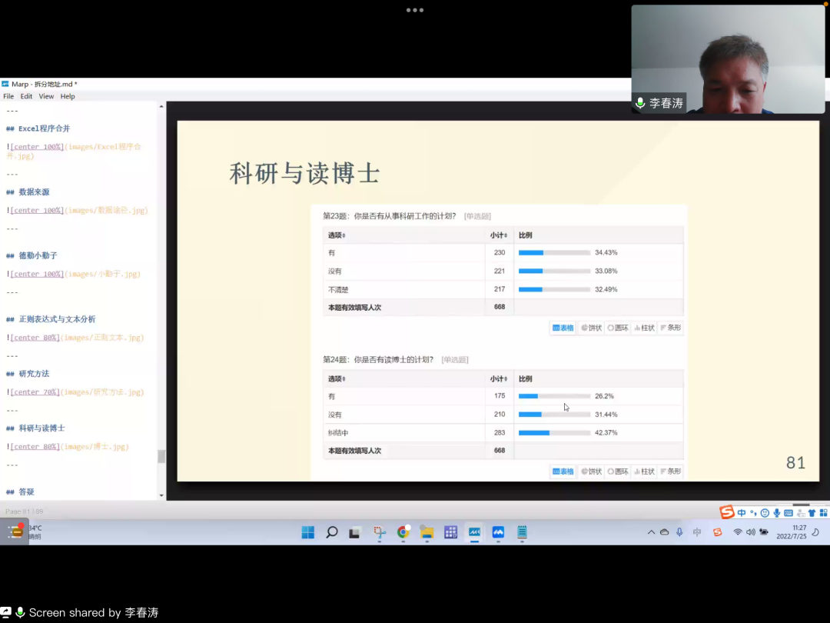Open volume speaker tray icon
The height and width of the screenshot is (623, 830).
751,532
